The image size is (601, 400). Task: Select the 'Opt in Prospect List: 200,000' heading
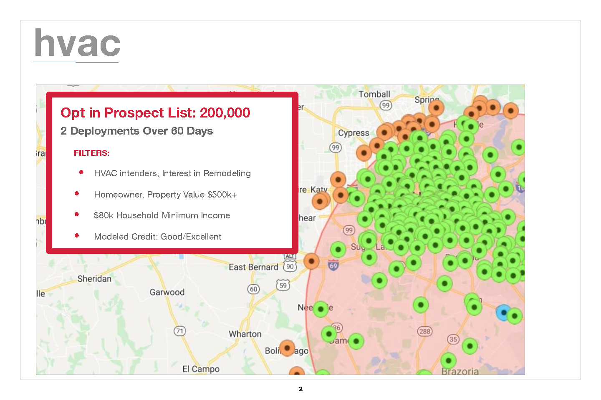click(x=155, y=112)
